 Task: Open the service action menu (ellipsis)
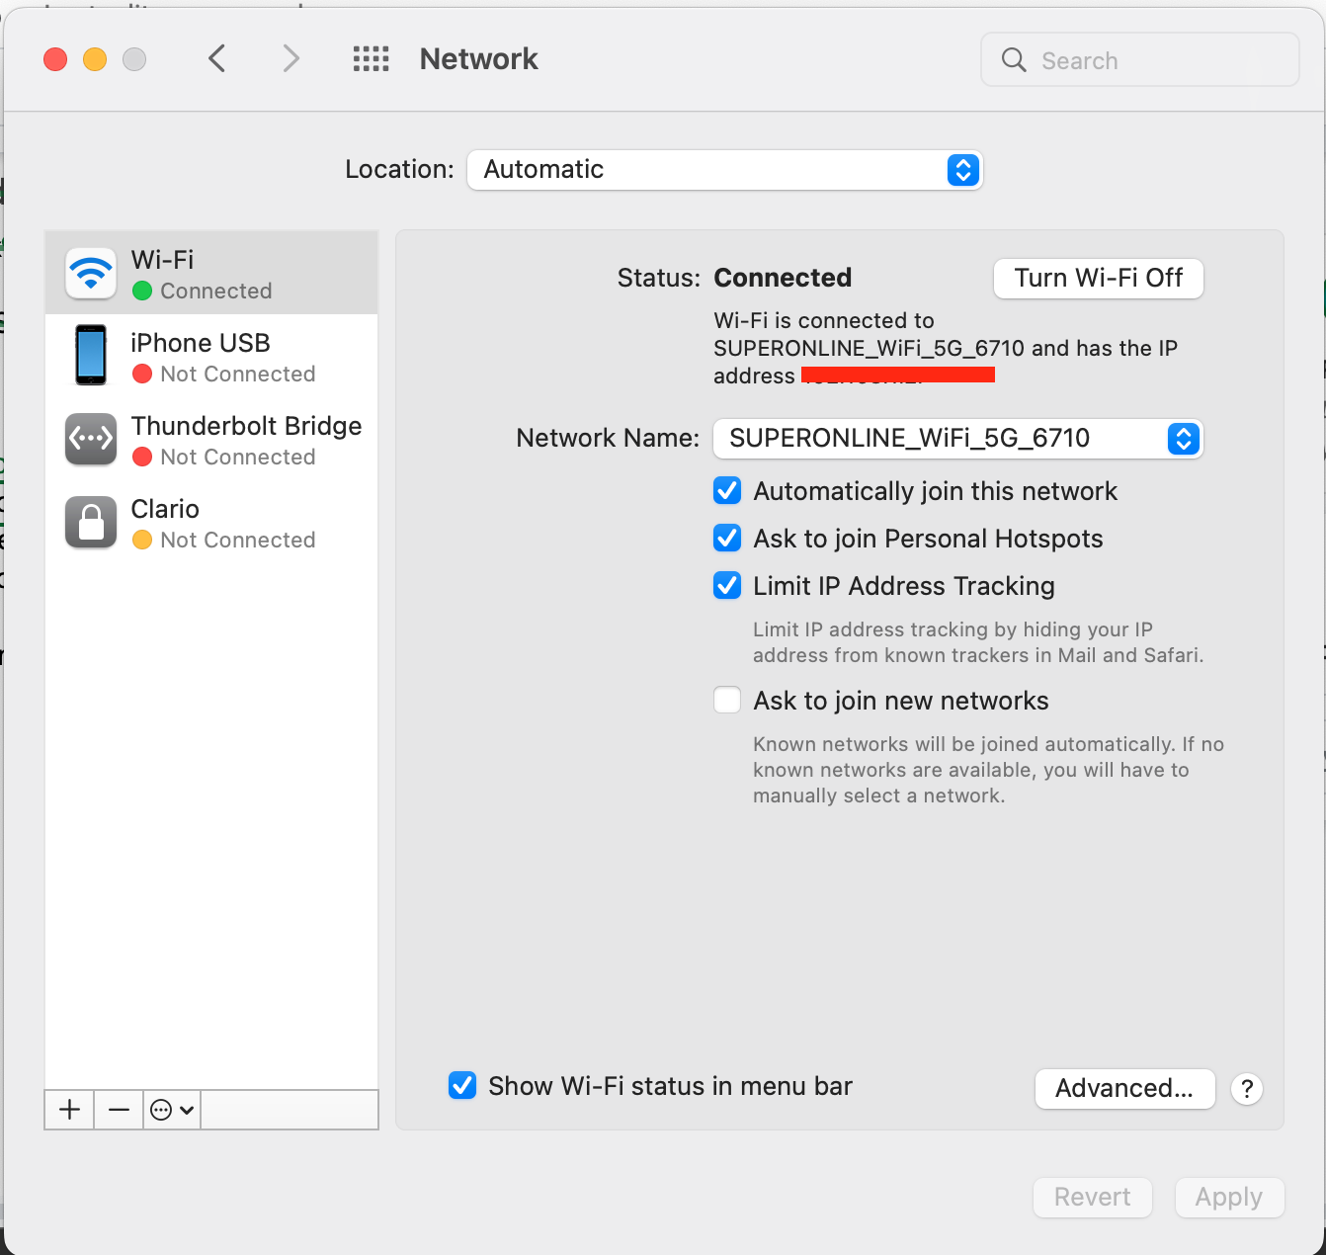pyautogui.click(x=172, y=1110)
